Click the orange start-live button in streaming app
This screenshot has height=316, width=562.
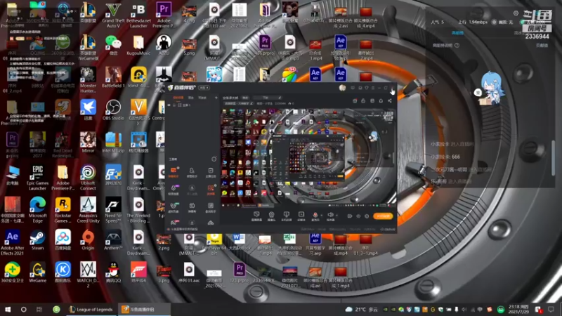[x=383, y=216]
